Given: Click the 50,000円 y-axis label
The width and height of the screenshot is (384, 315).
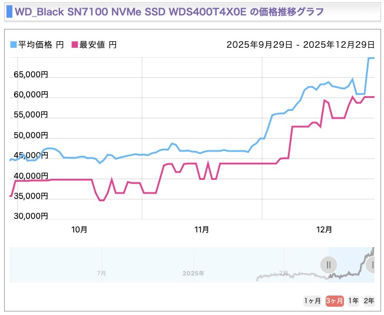Looking at the screenshot, I should [29, 135].
